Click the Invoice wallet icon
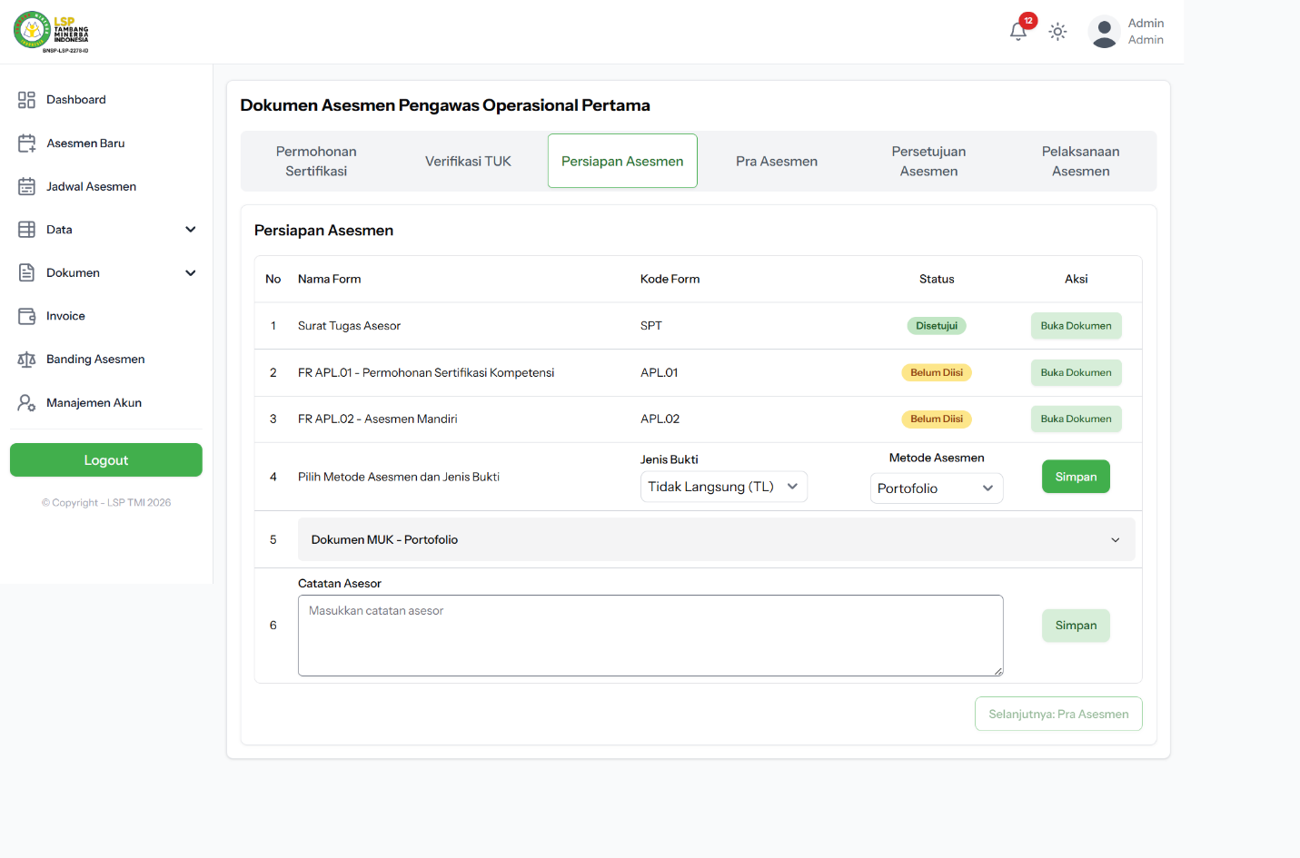Screen dimensions: 1300x858 click(x=26, y=316)
